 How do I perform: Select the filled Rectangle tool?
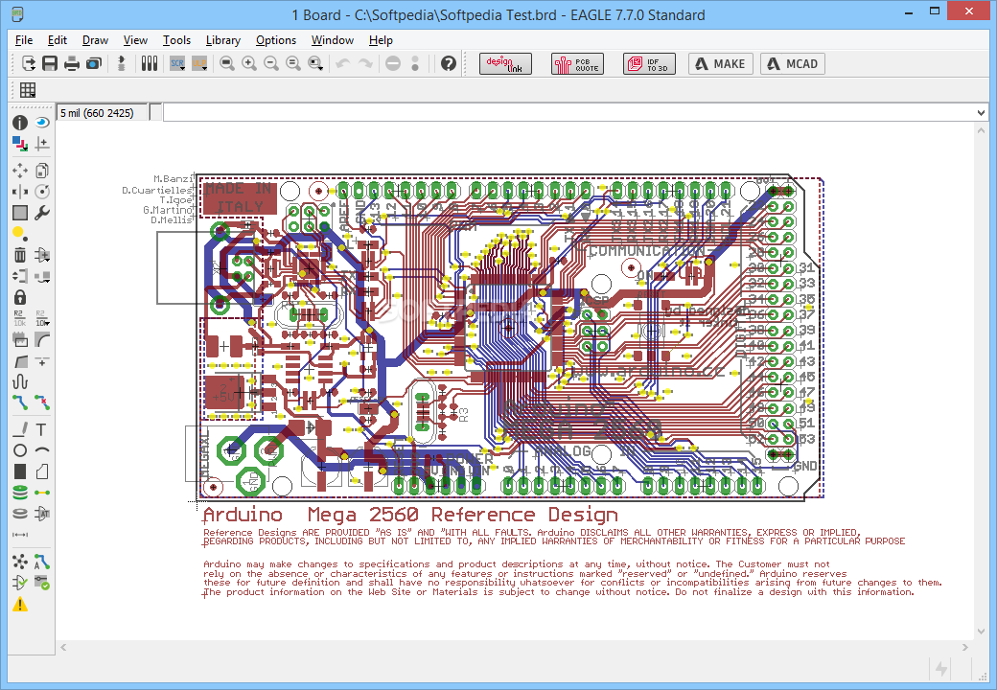[20, 471]
